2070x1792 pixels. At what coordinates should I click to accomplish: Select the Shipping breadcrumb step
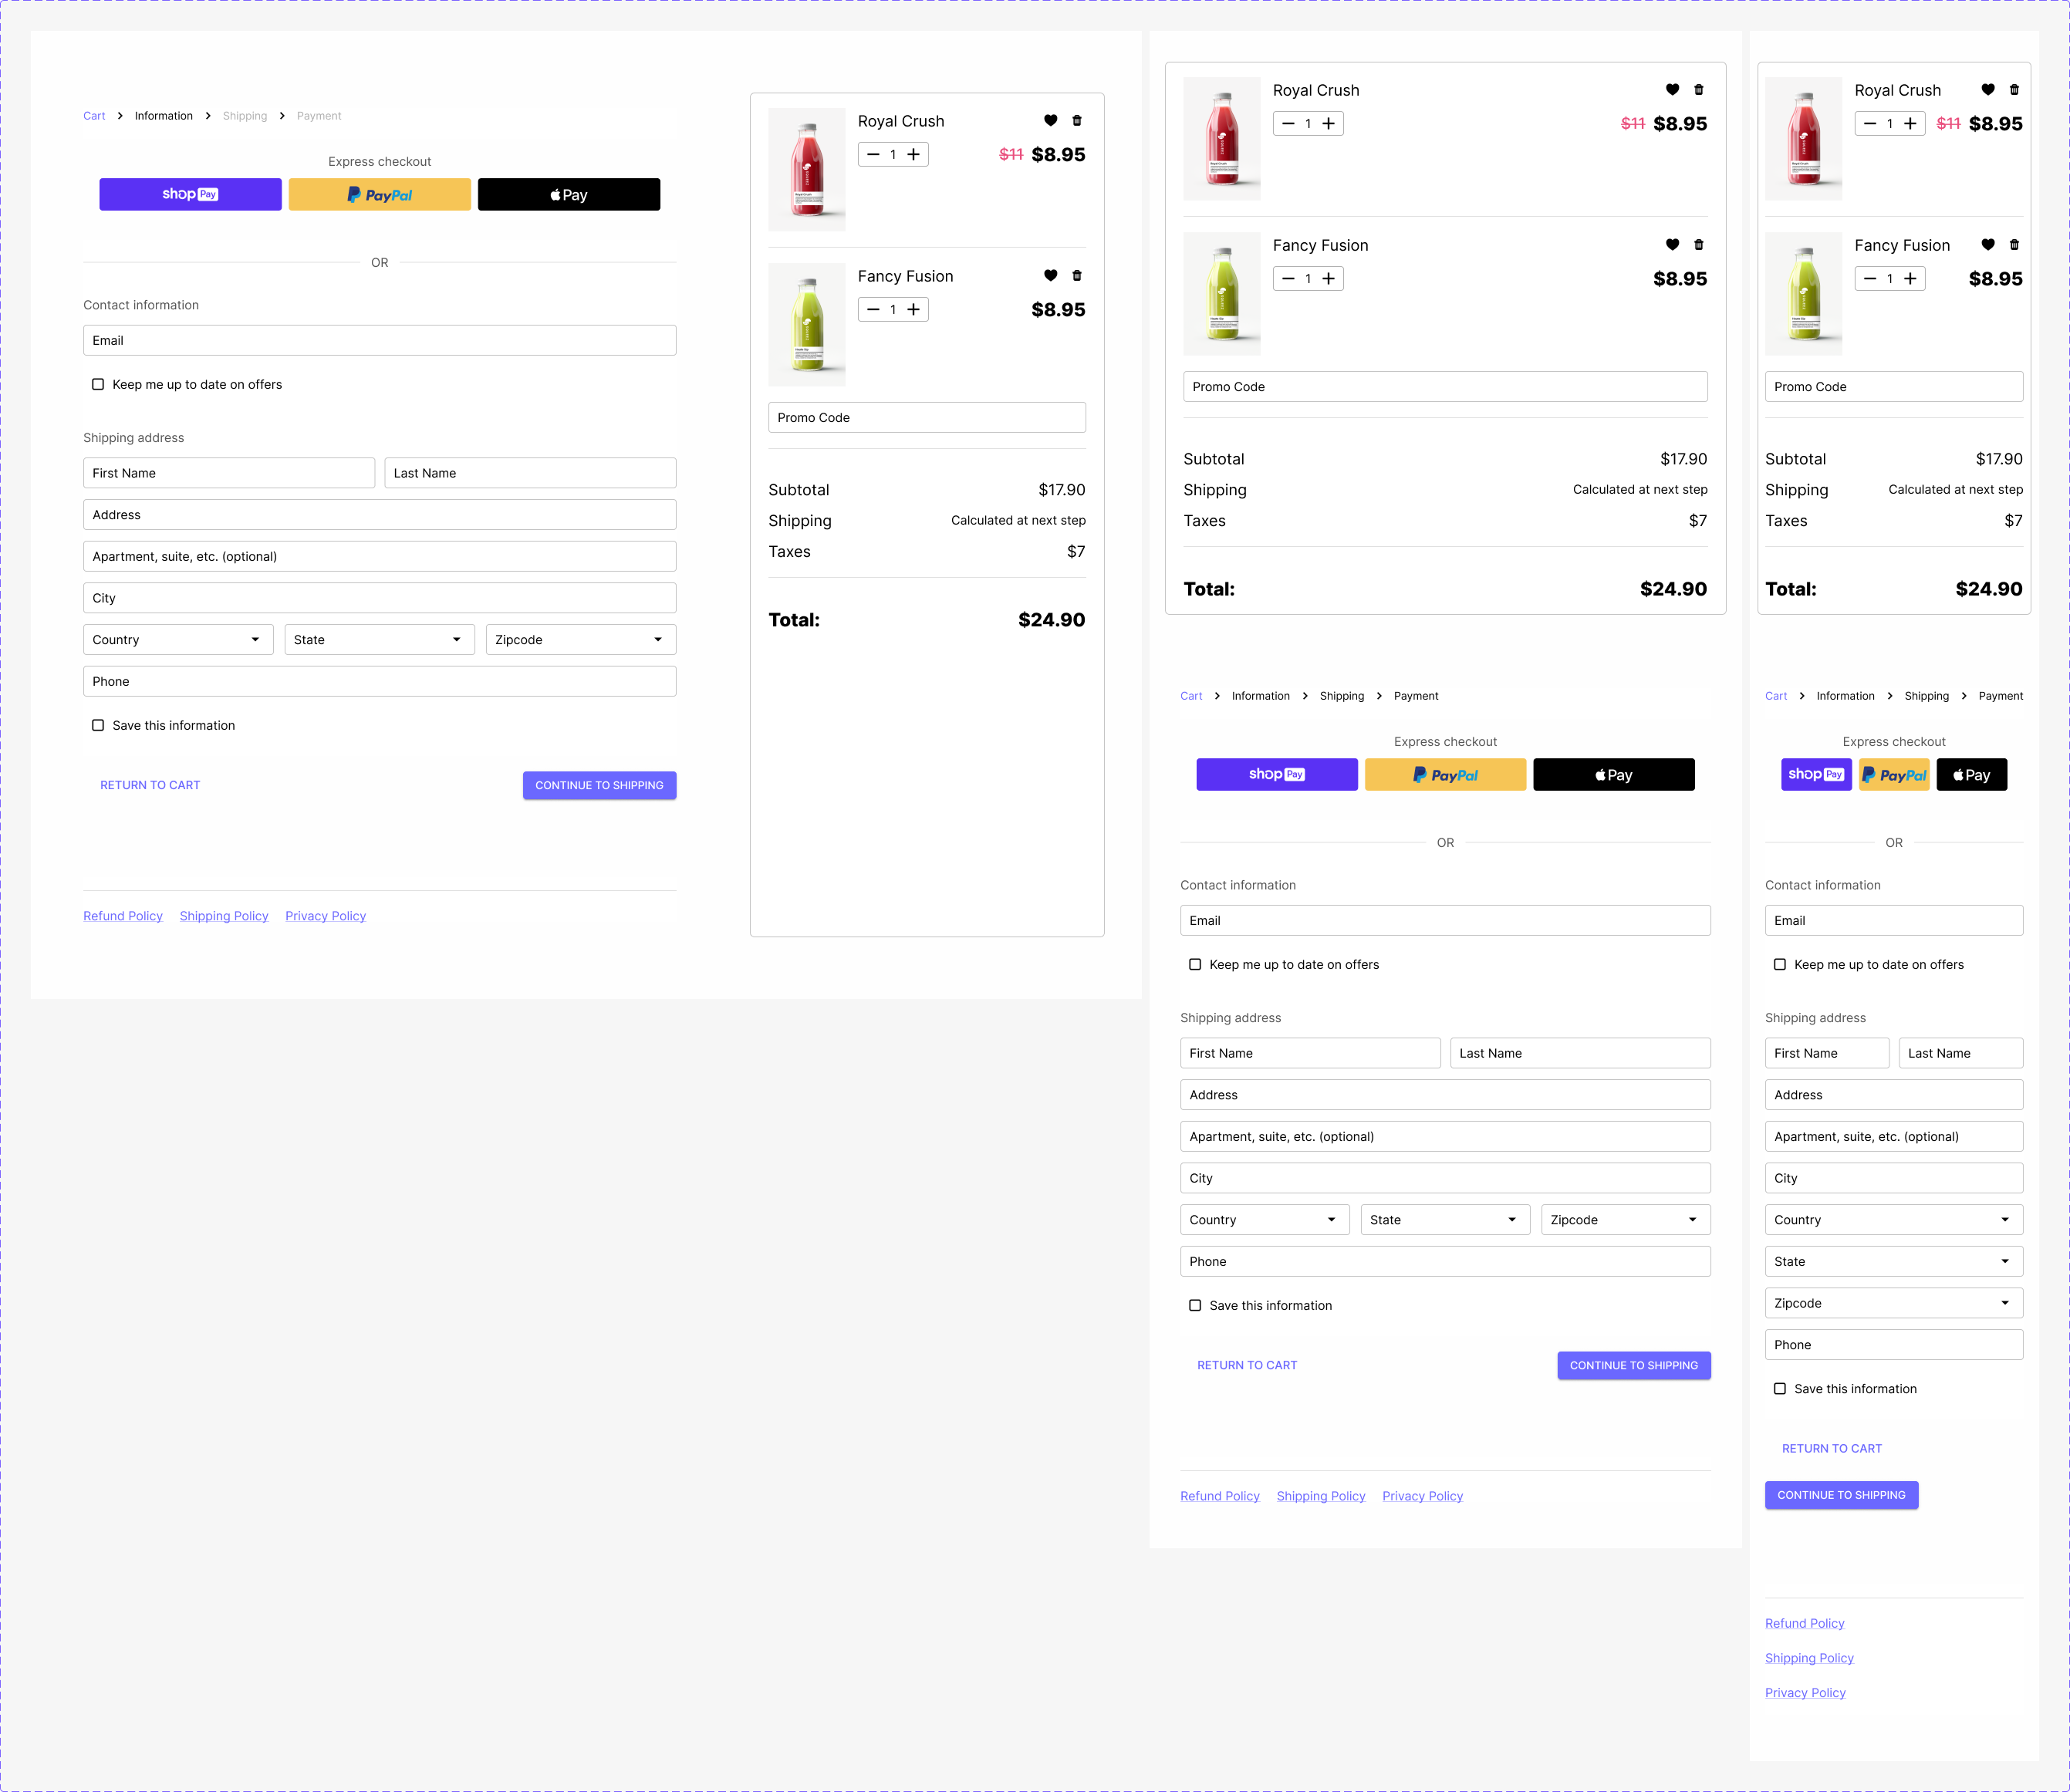(x=245, y=115)
